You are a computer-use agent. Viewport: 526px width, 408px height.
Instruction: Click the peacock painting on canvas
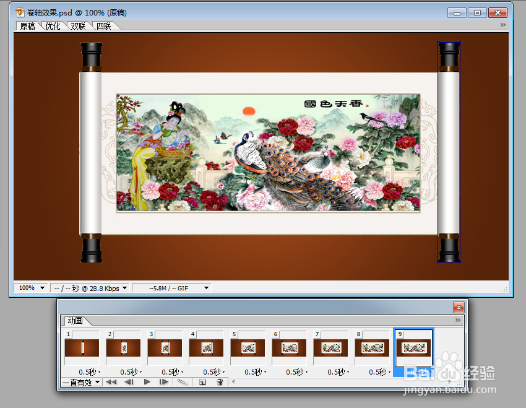(268, 153)
